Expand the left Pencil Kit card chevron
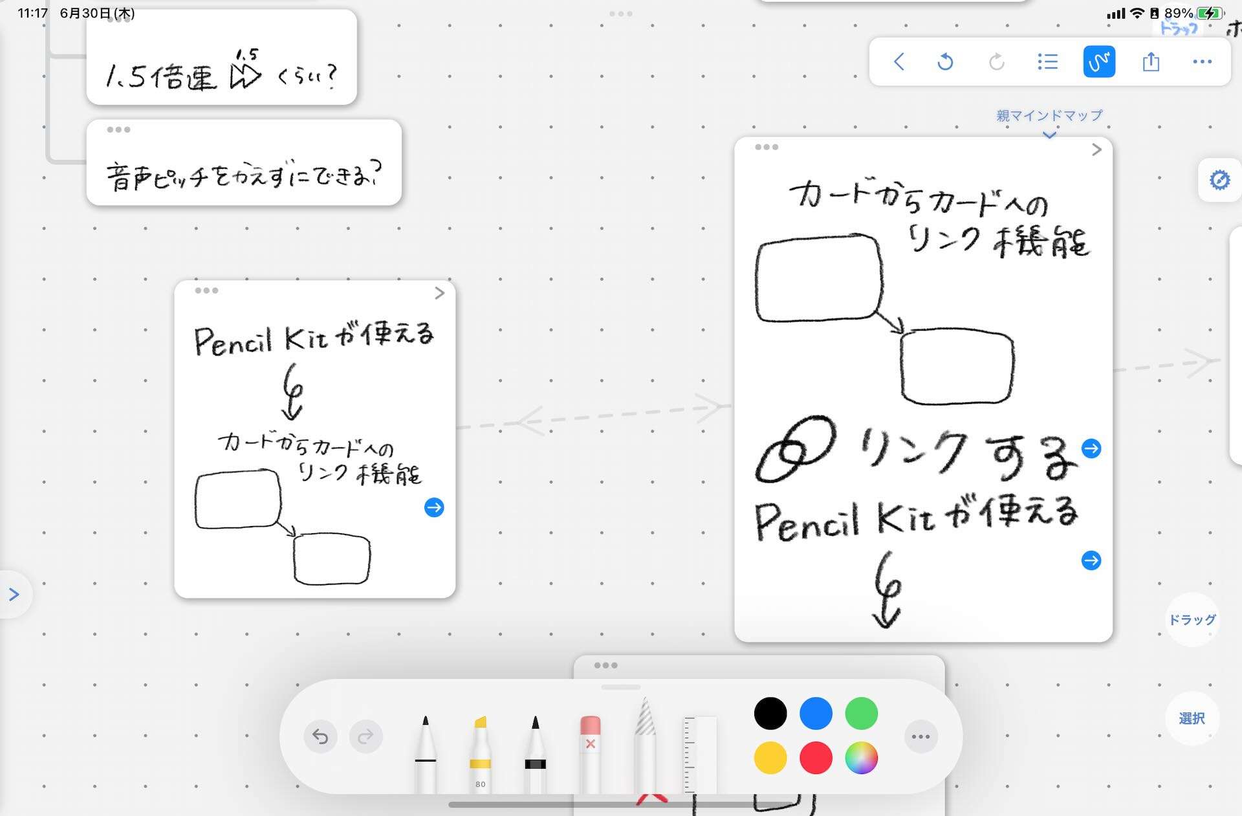Viewport: 1242px width, 816px height. click(440, 293)
